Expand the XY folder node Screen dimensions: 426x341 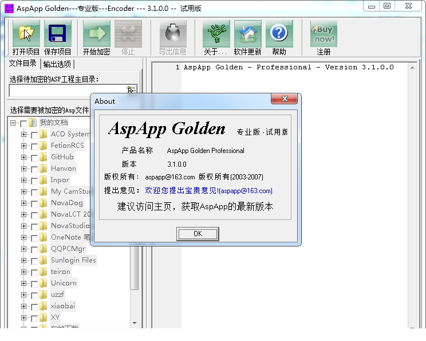coord(23,318)
